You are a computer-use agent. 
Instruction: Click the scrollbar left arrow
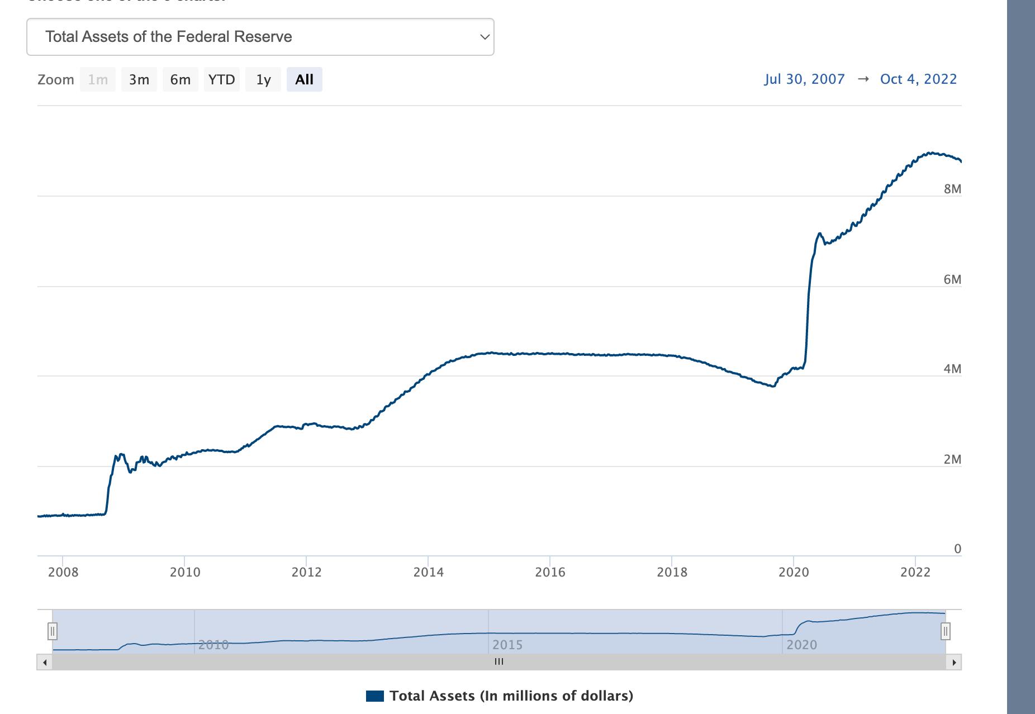tap(45, 662)
